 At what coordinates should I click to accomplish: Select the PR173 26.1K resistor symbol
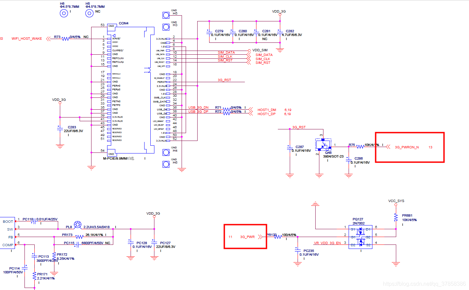pos(79,237)
